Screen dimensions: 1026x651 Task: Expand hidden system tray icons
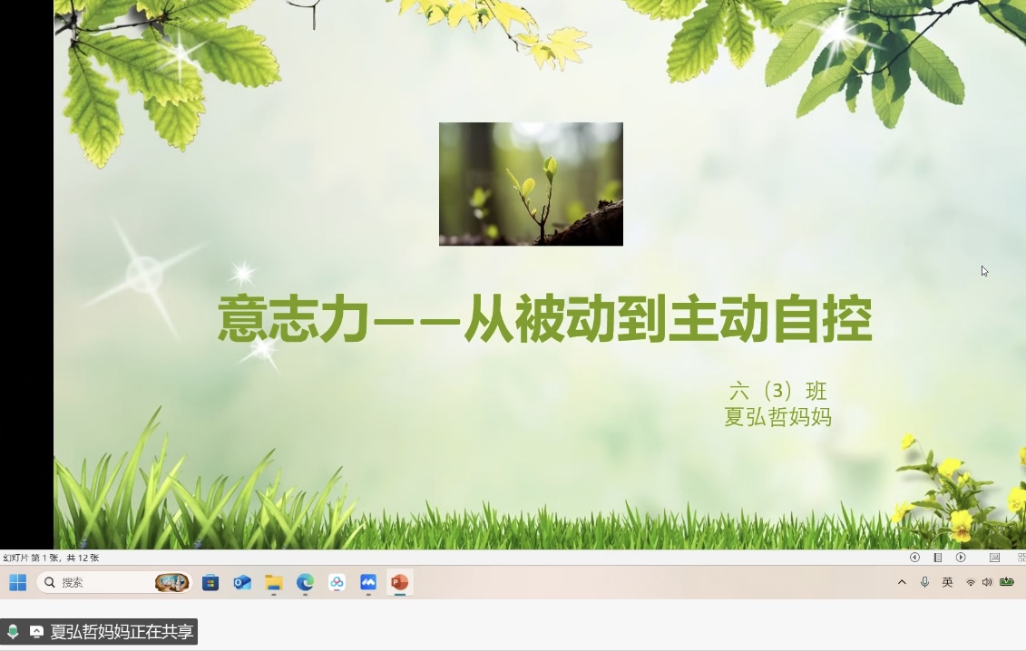click(x=902, y=582)
